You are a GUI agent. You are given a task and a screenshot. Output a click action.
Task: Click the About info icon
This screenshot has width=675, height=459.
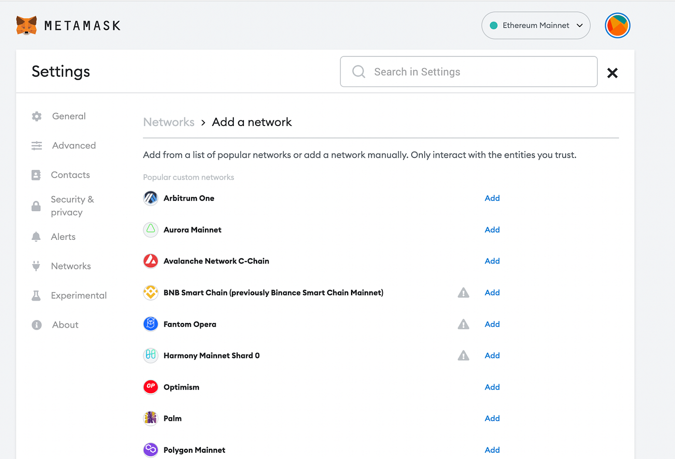[x=37, y=325]
